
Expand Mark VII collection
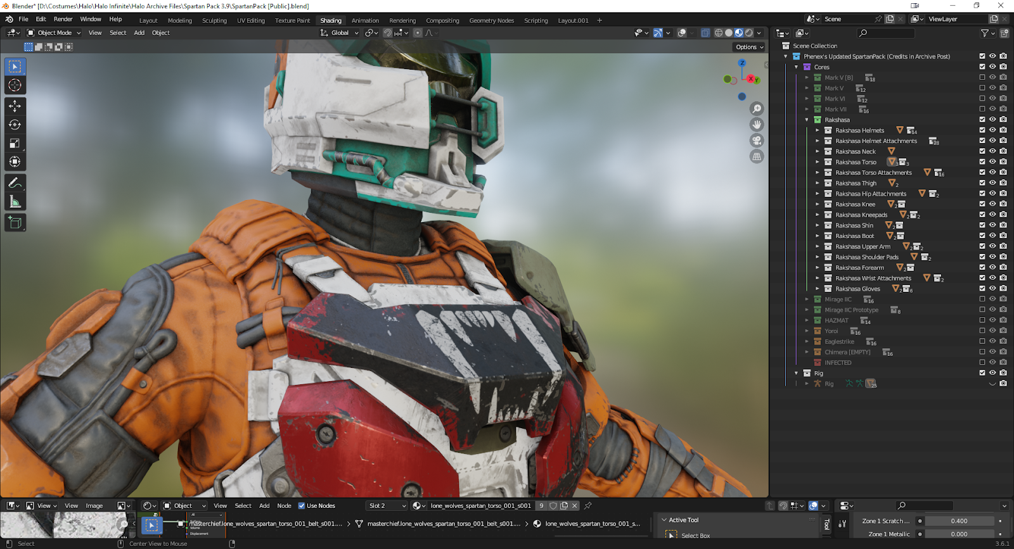point(807,109)
